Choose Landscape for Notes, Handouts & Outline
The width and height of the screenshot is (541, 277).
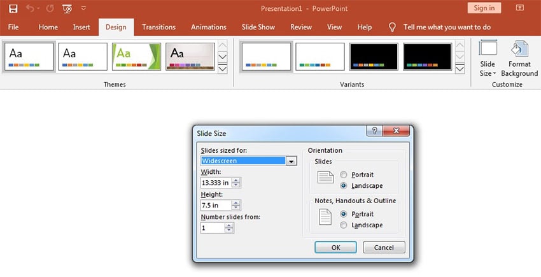[x=344, y=225]
